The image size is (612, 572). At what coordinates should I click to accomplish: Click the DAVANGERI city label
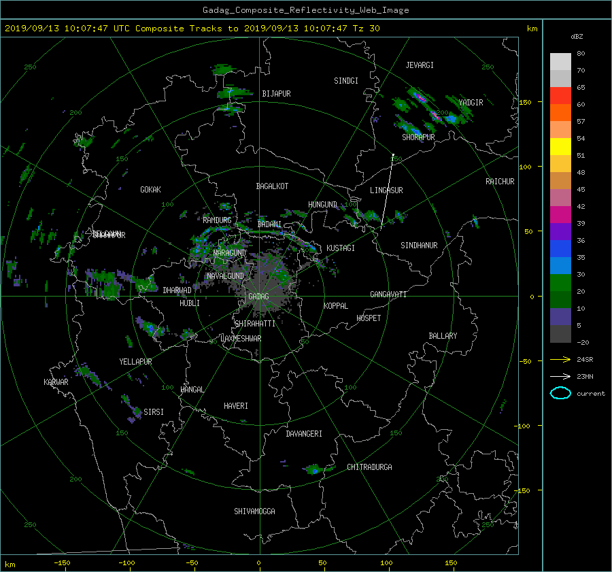[x=304, y=434]
